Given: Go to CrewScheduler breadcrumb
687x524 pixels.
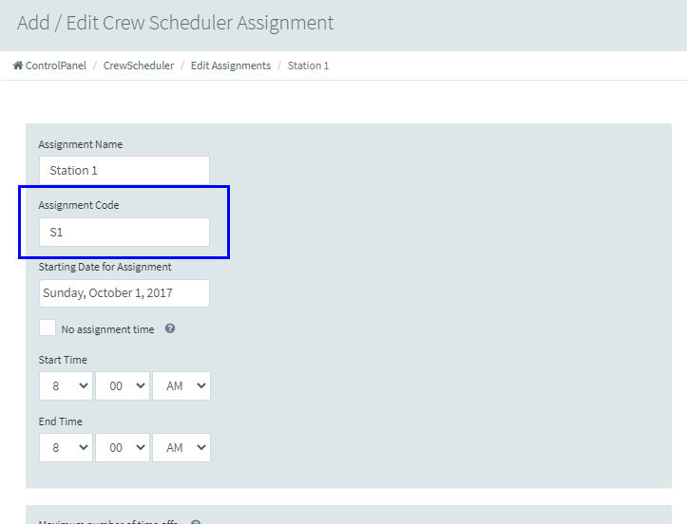Looking at the screenshot, I should (x=139, y=65).
